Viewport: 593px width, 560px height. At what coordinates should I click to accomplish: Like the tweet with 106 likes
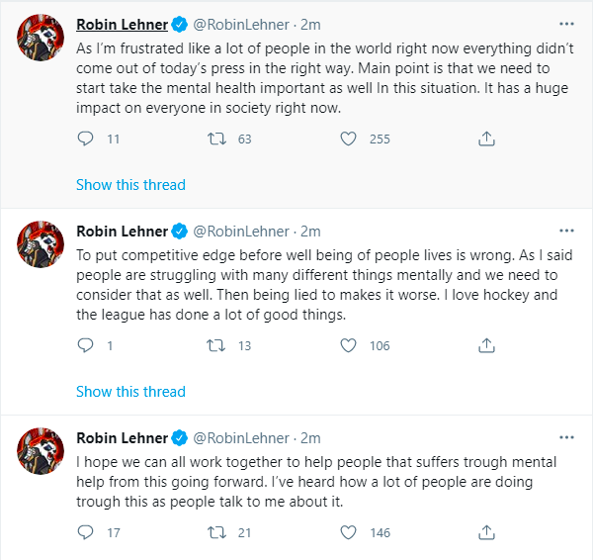(x=348, y=345)
